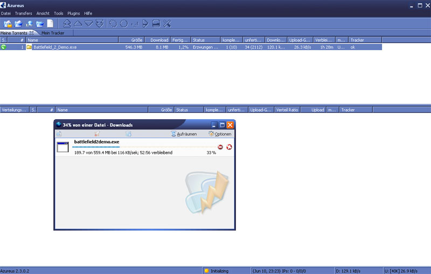Click the jagged circle toolbar icon
Screen dimensions: 431x274
113,24
